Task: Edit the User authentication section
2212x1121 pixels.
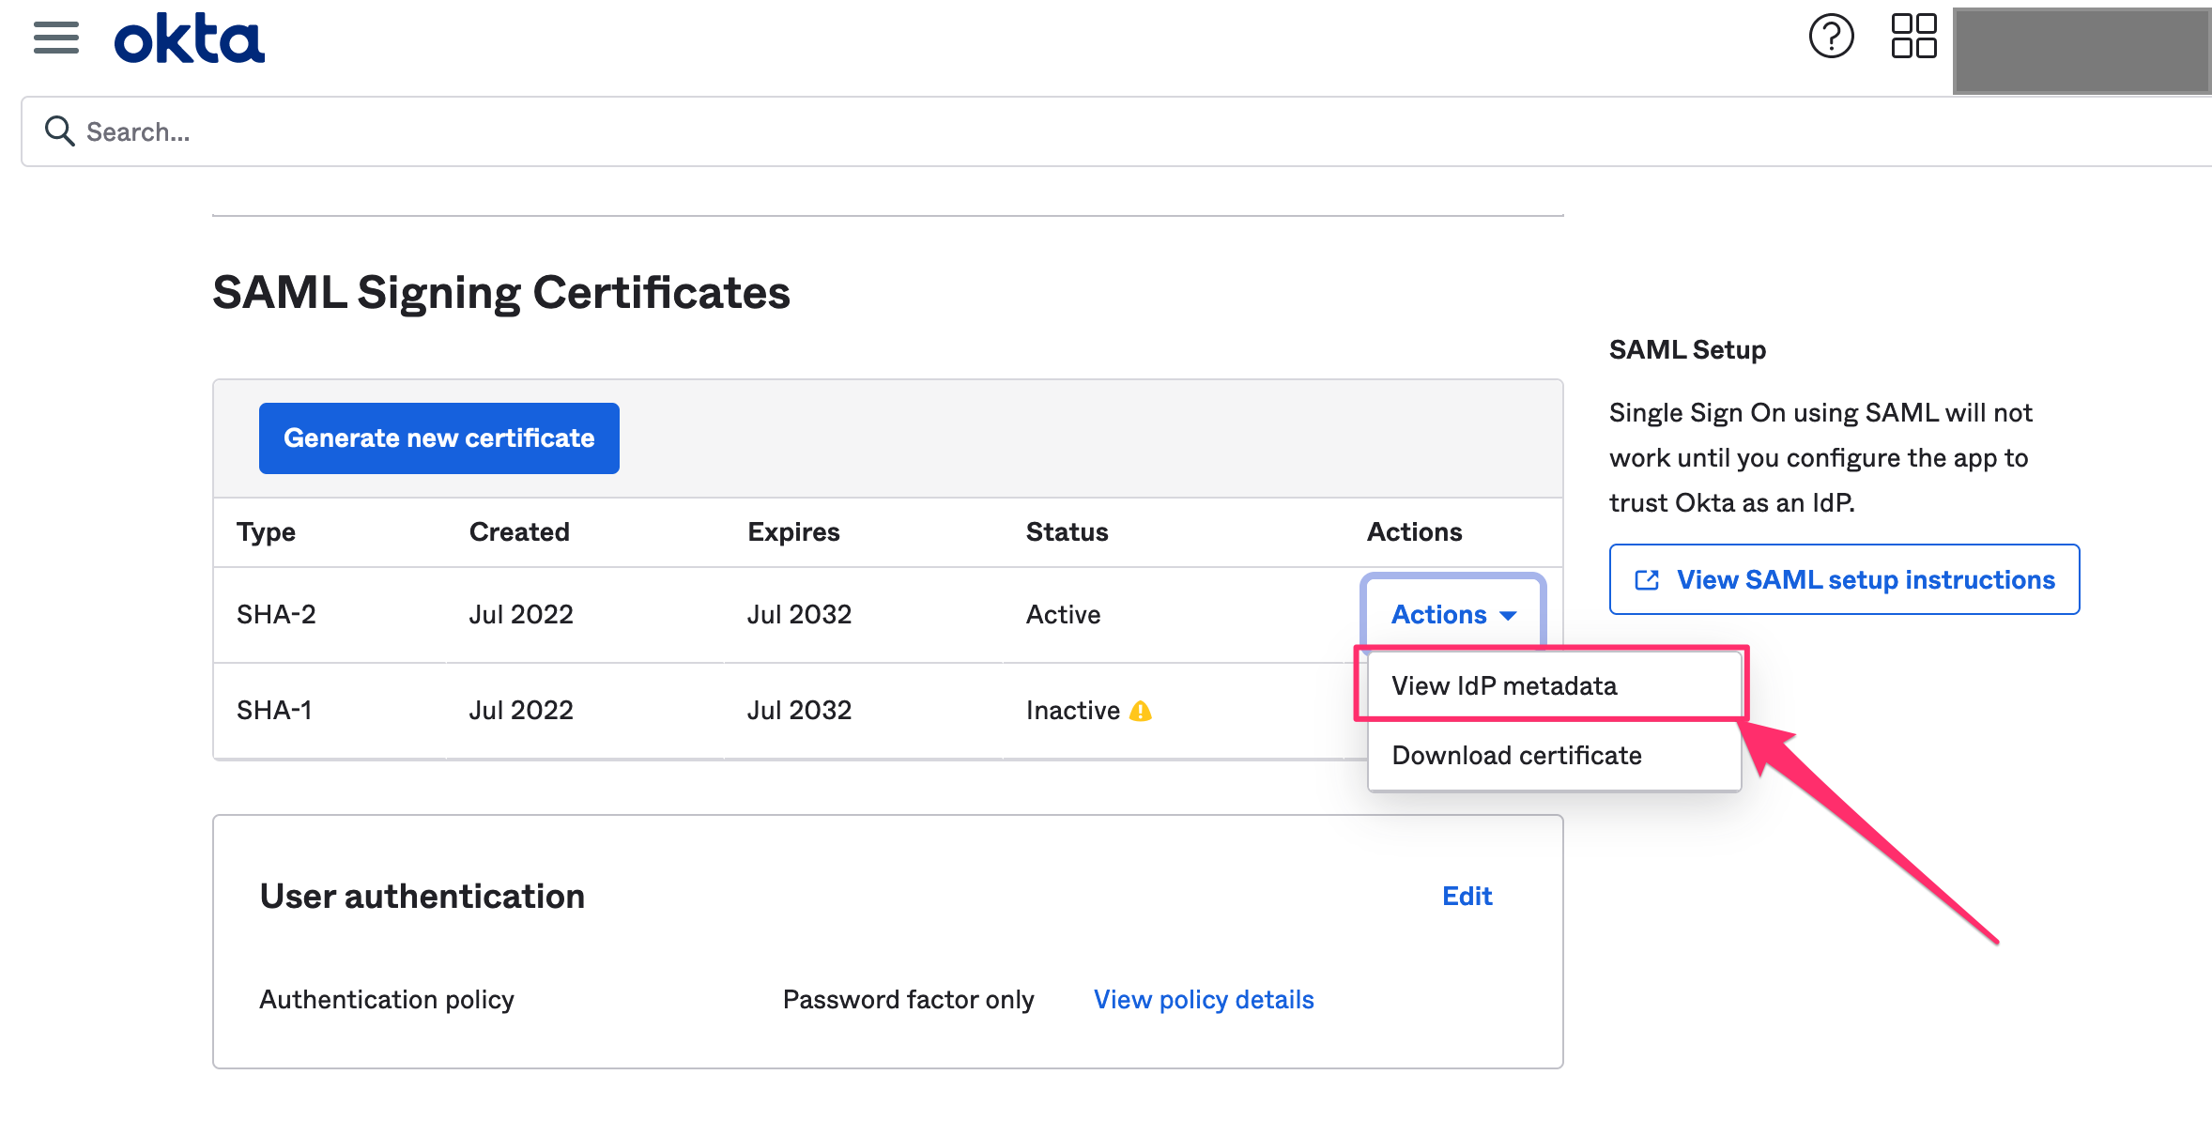Action: pyautogui.click(x=1466, y=897)
